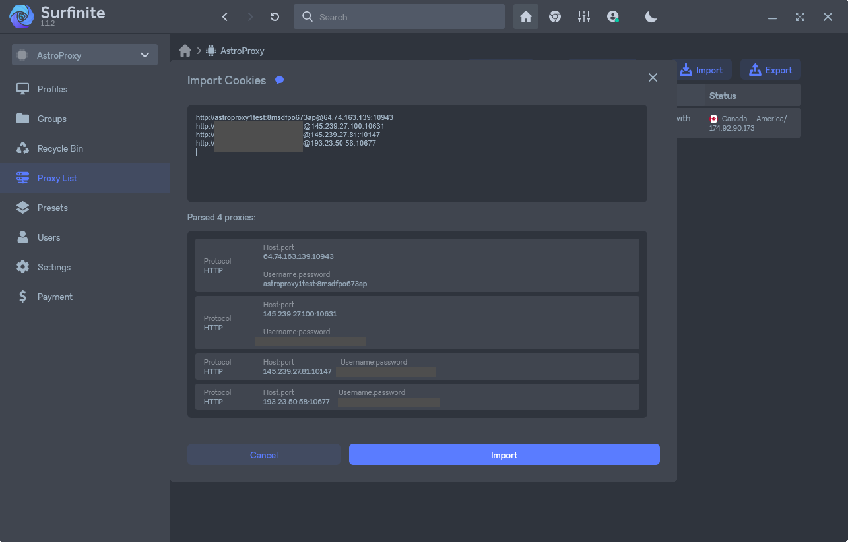Select parsed host 145.239.27.81:10147
The height and width of the screenshot is (542, 848).
click(297, 372)
